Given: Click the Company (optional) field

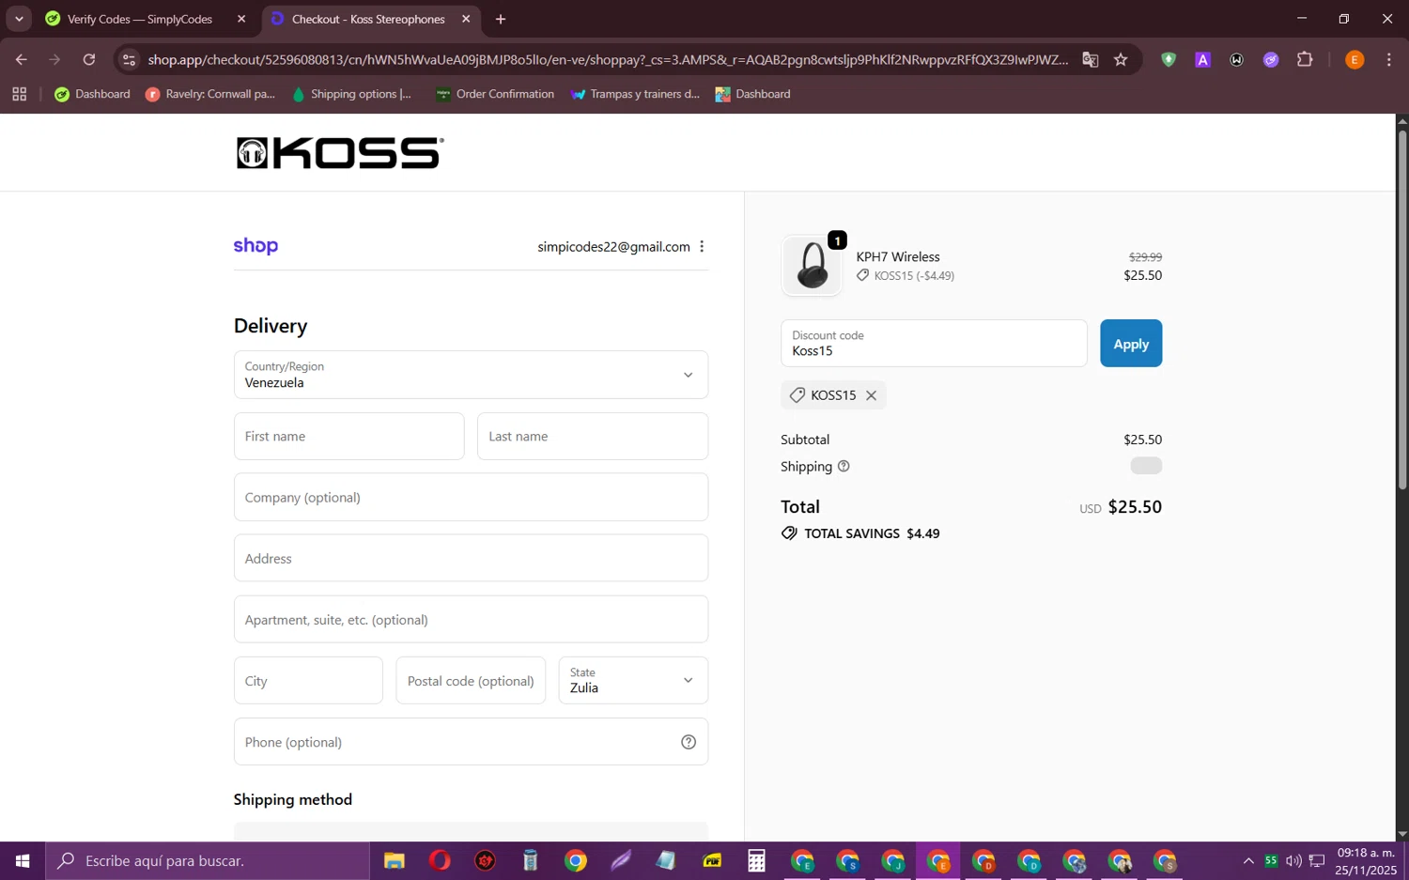Looking at the screenshot, I should pyautogui.click(x=471, y=498).
